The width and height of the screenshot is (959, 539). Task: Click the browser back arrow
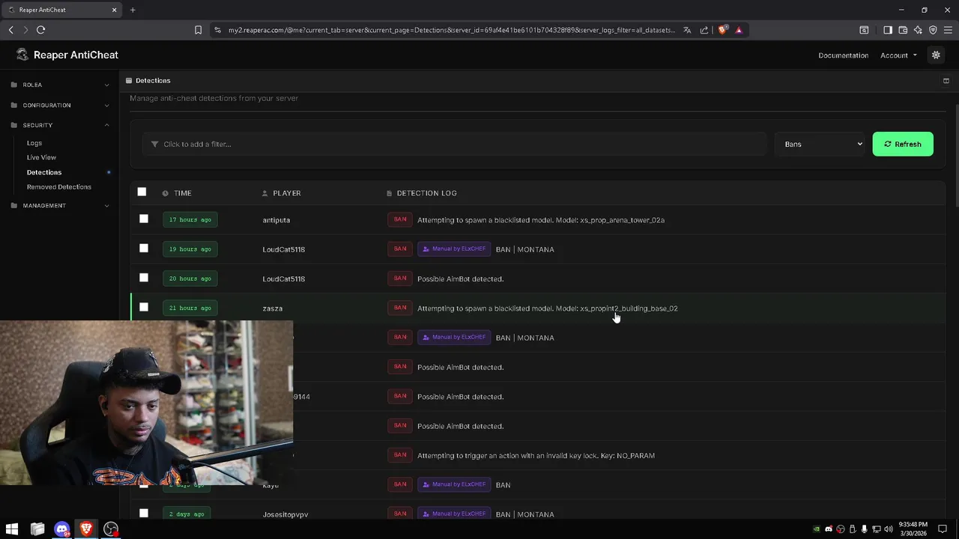pyautogui.click(x=11, y=30)
